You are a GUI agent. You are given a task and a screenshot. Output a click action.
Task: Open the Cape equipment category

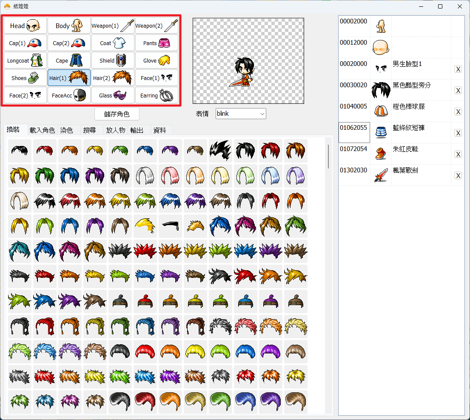pos(69,60)
